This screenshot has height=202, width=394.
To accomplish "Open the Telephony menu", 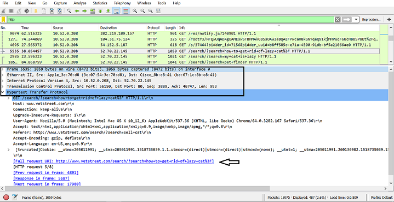I will pyautogui.click(x=122, y=3).
